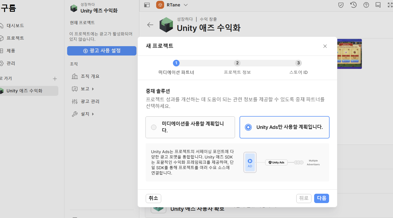This screenshot has height=218, width=393.
Task: Click the Unity 애즈 수익화 header cube logo
Action: [x=166, y=25]
